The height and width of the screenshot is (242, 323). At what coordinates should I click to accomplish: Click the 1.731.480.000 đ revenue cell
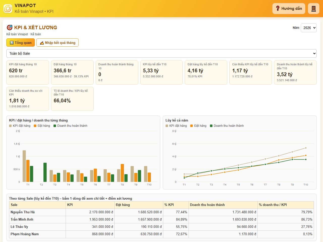pos(223,212)
